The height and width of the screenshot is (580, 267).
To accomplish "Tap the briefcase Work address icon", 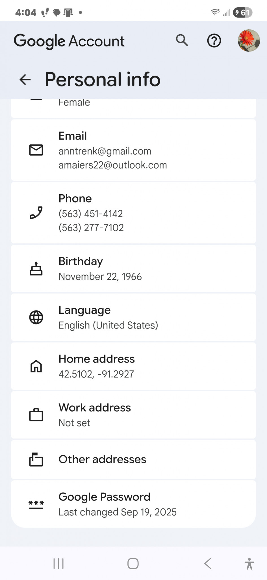I will [36, 415].
